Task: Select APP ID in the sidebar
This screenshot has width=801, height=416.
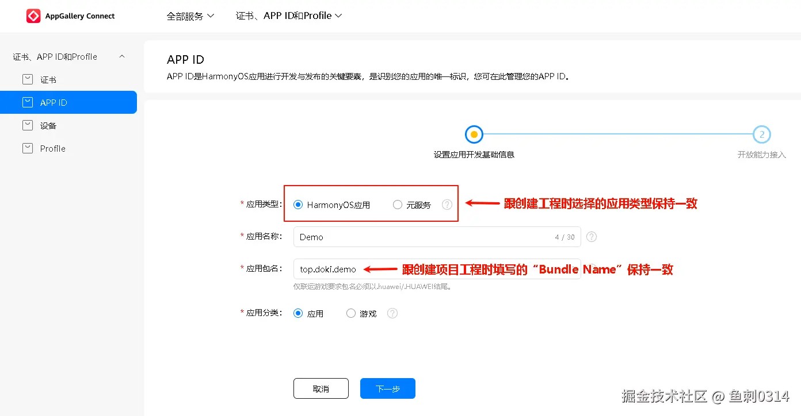Action: pyautogui.click(x=68, y=102)
